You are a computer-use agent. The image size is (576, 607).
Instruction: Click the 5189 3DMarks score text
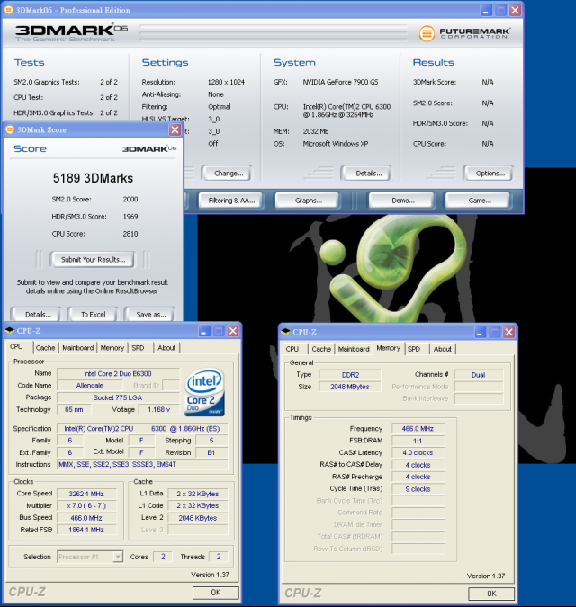(93, 178)
